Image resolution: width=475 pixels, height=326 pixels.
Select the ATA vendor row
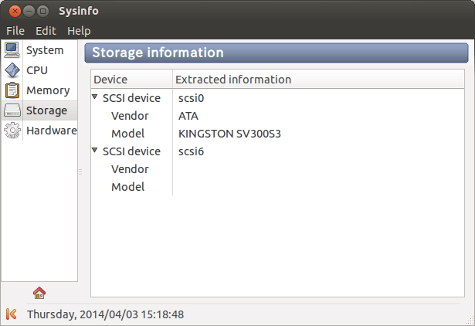(x=188, y=116)
